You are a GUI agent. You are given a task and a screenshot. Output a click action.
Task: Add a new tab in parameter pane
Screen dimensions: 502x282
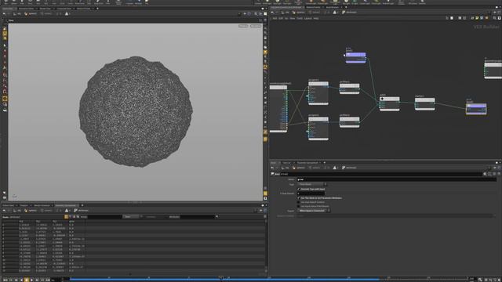pos(324,163)
